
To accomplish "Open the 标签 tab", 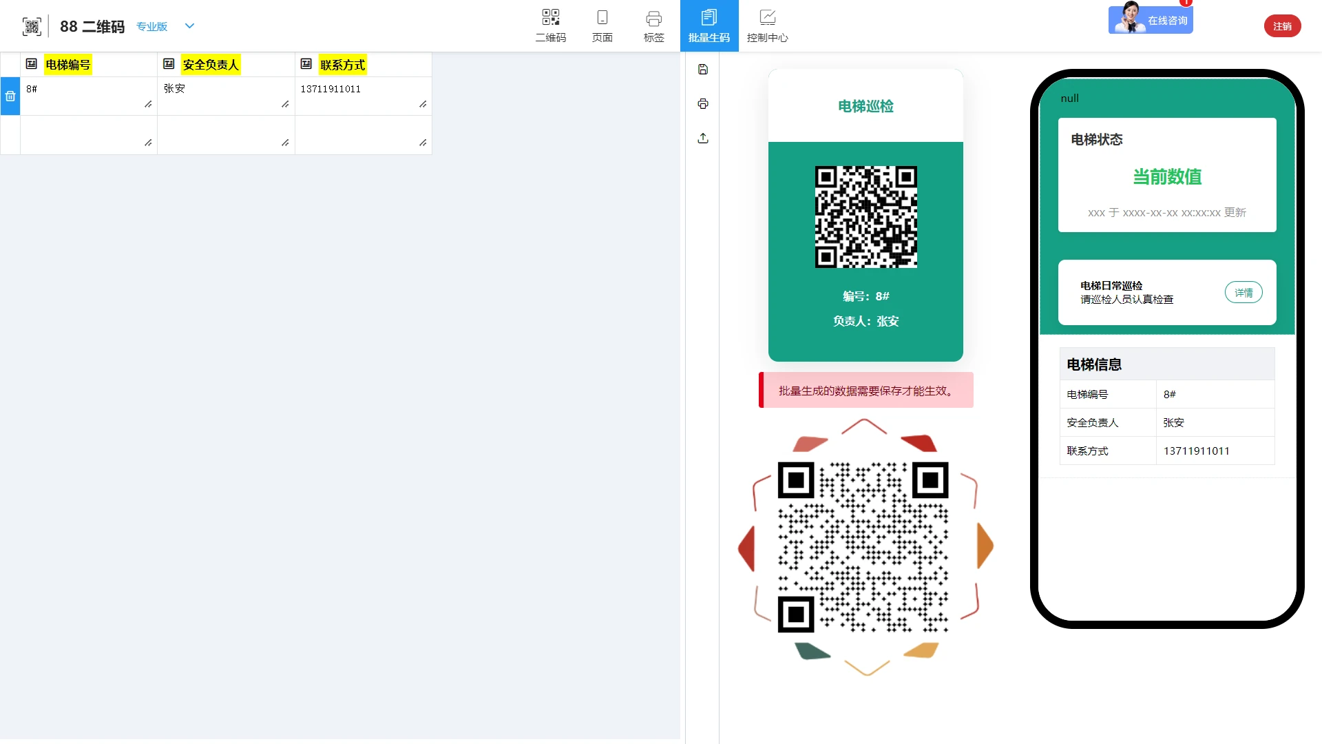I will pyautogui.click(x=654, y=25).
